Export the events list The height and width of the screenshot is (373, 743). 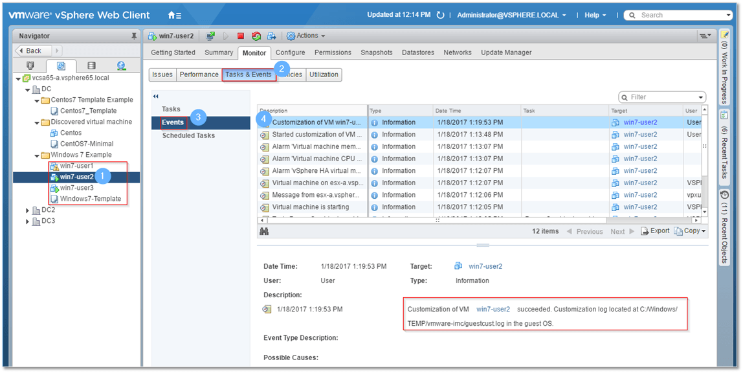(656, 231)
